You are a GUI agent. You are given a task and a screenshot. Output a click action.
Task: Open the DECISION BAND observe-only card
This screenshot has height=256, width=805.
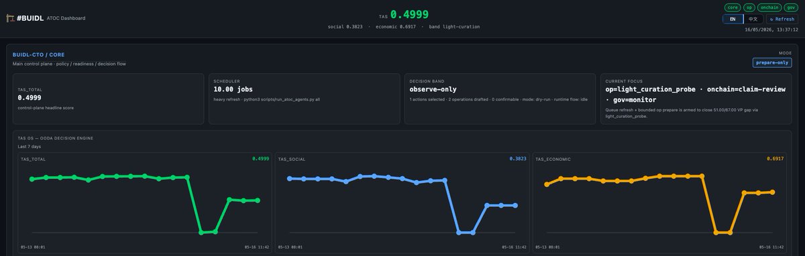pos(499,99)
